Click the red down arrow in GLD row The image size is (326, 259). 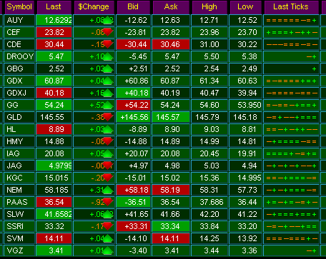(x=108, y=117)
